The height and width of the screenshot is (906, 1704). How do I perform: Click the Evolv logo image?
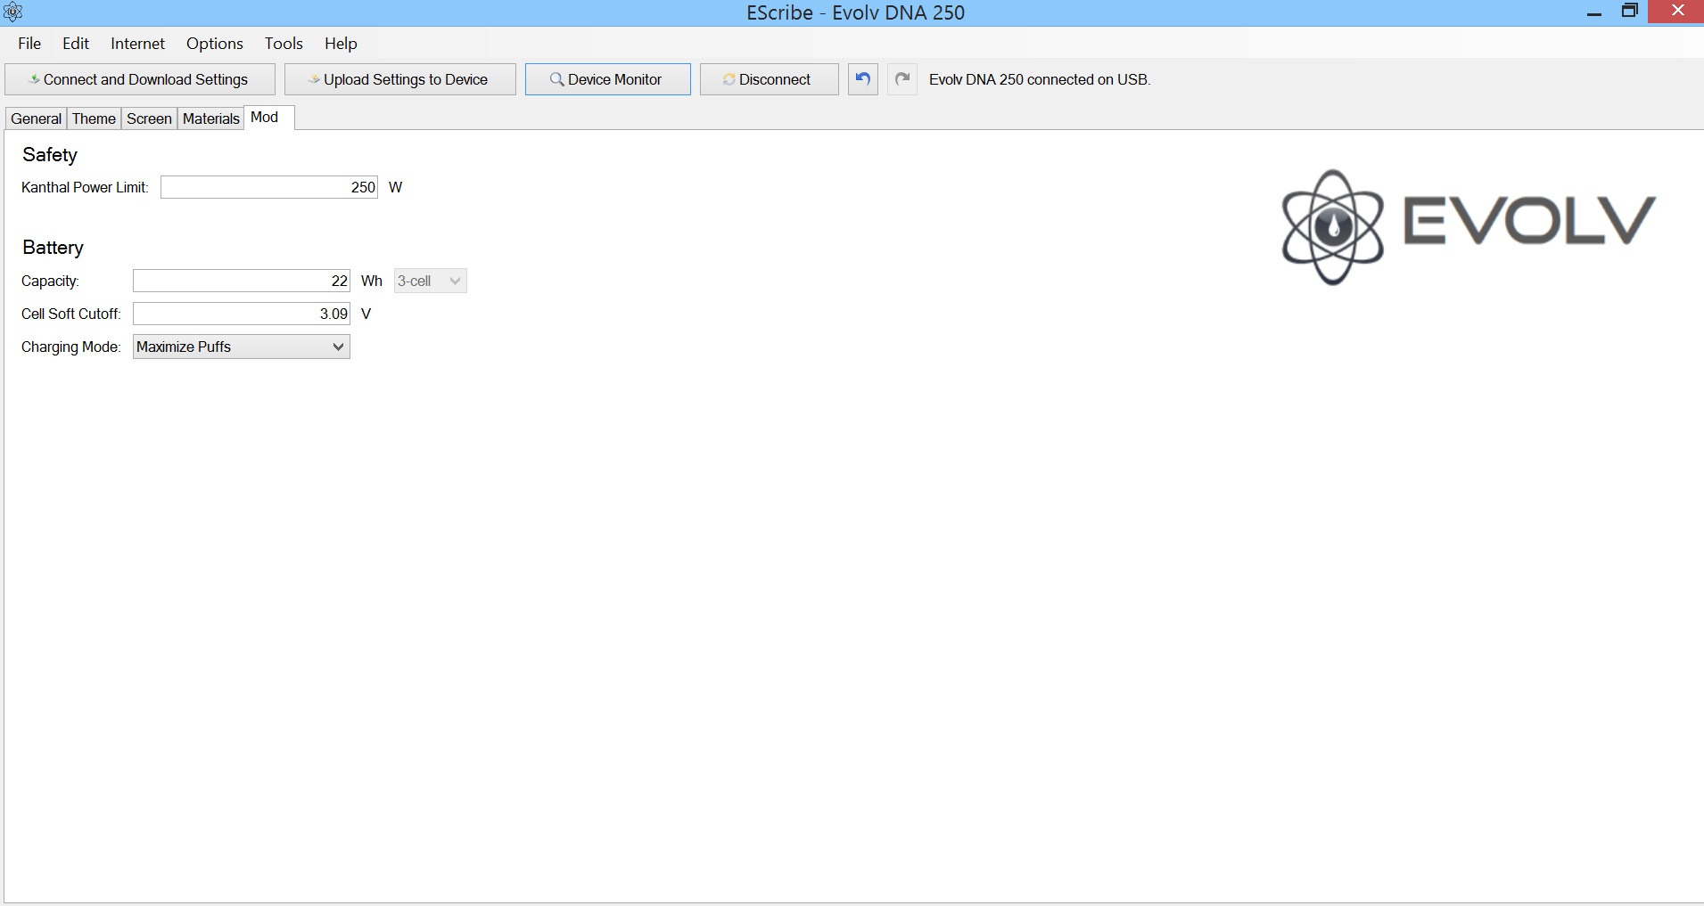[x=1469, y=227]
